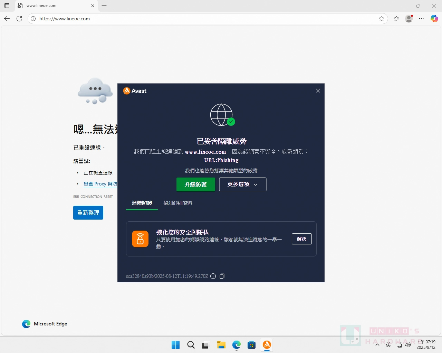
Task: Click the 重新整理 button on error page
Action: click(88, 213)
